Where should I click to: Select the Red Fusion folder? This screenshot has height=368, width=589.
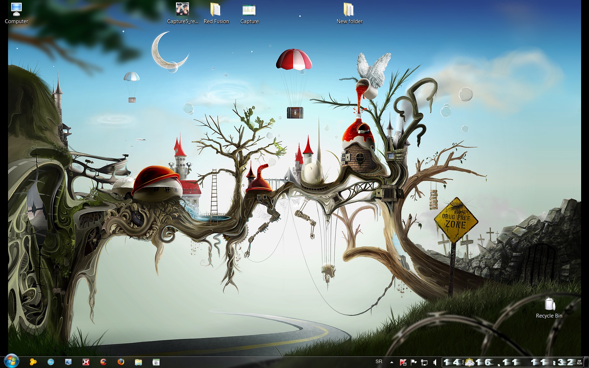[216, 13]
